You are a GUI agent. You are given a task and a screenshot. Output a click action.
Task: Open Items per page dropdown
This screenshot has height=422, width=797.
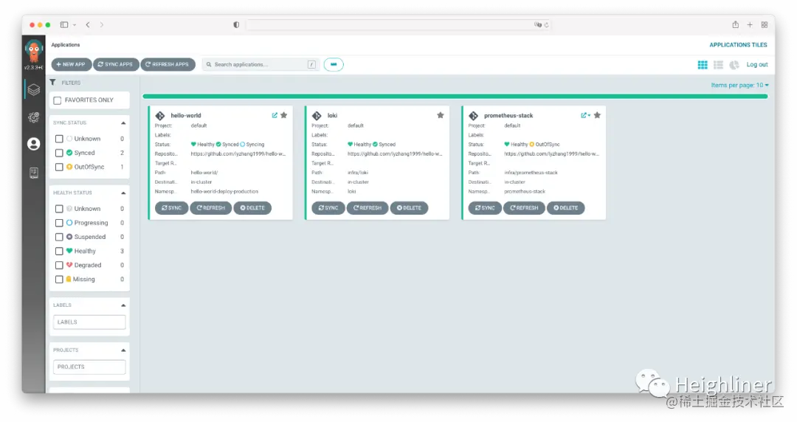(x=739, y=86)
